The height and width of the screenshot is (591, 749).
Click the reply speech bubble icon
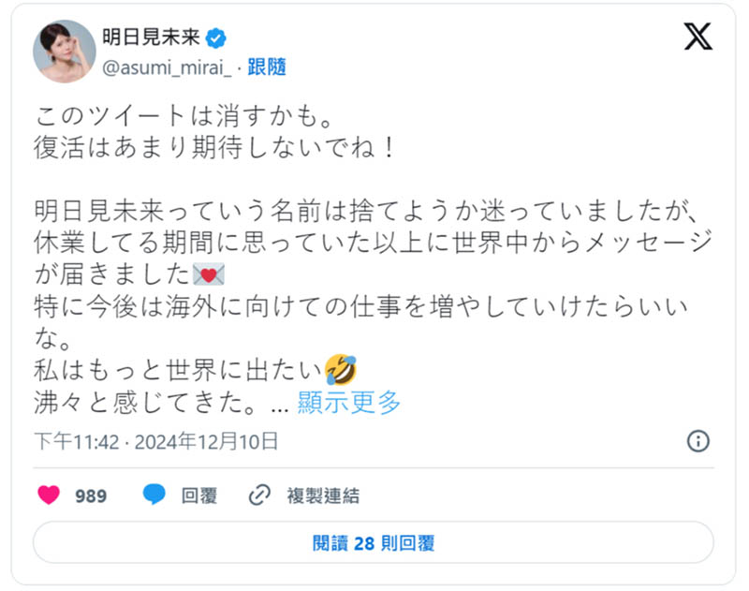tap(154, 495)
